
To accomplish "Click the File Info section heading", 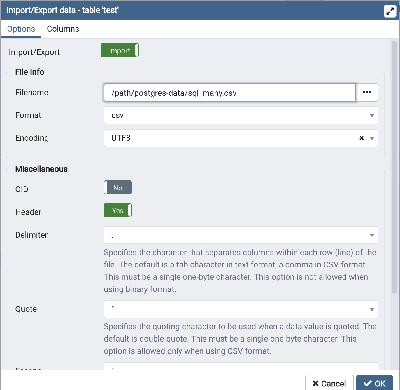I will click(29, 72).
